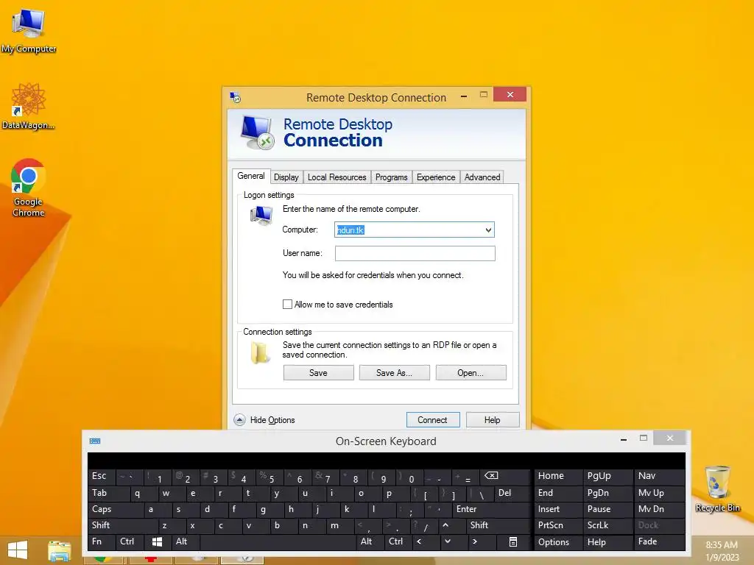Toggle ScrLk key on On-Screen Keyboard
This screenshot has height=565, width=754.
point(607,525)
